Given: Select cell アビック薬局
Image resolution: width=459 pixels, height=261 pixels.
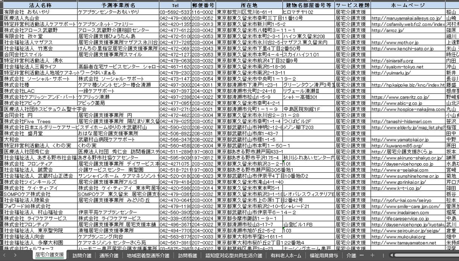Looking at the screenshot, I should click(x=119, y=103).
